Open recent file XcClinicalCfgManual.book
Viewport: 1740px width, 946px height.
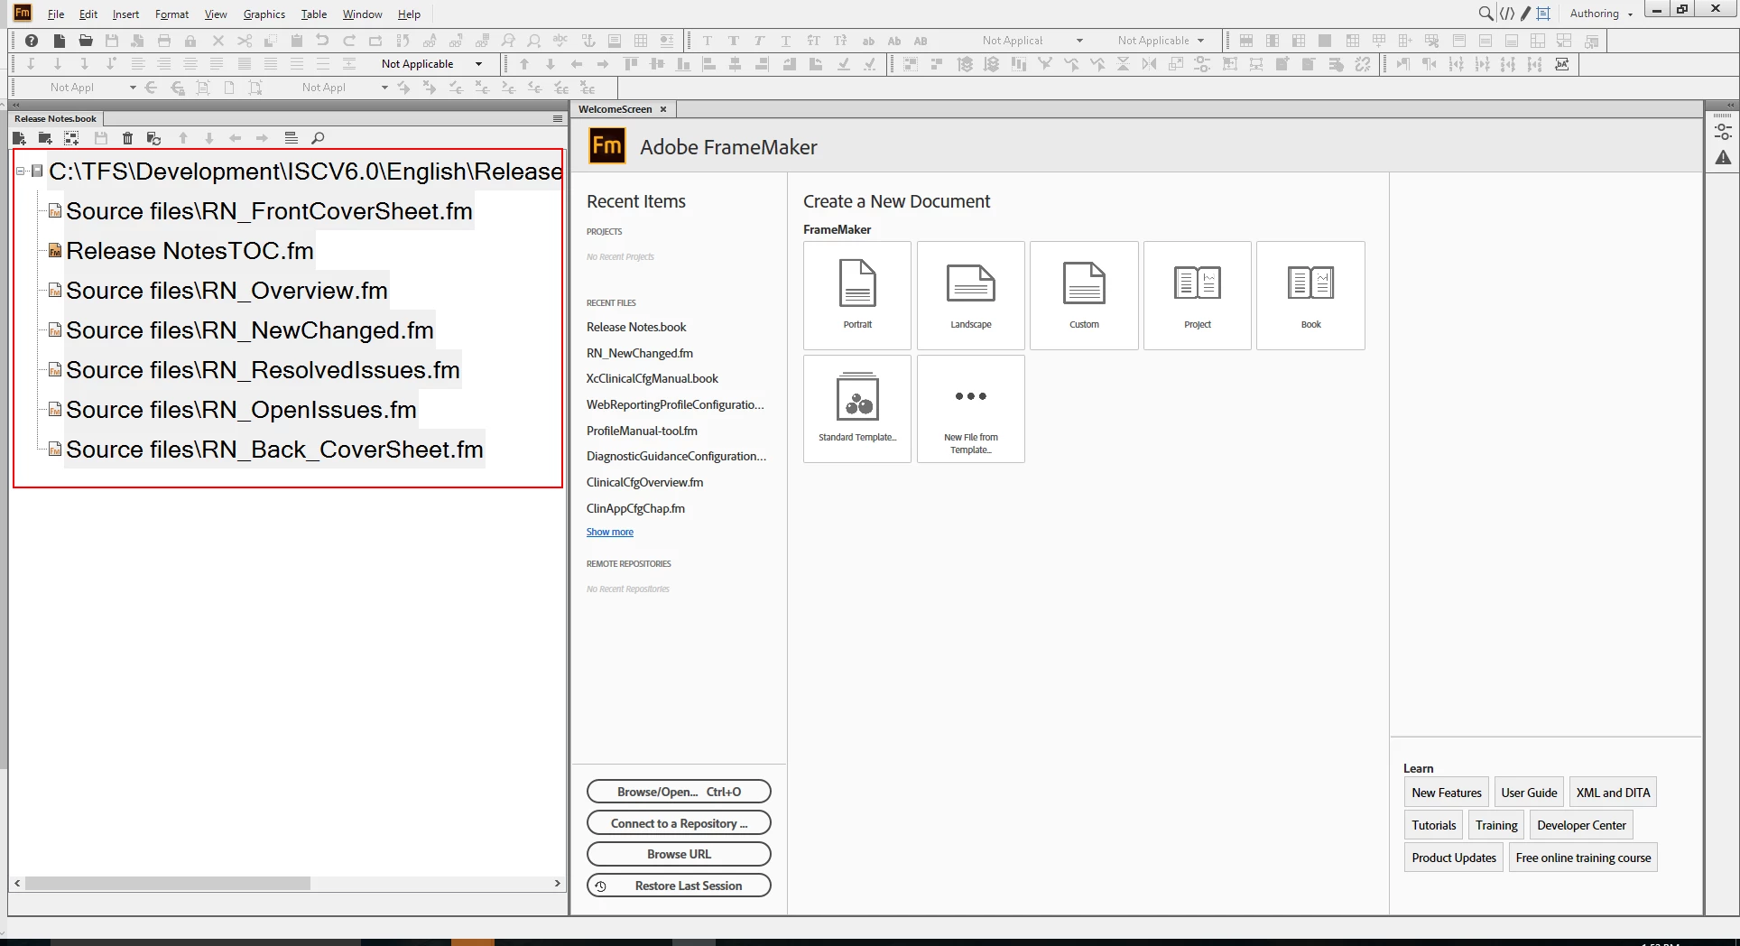(652, 378)
